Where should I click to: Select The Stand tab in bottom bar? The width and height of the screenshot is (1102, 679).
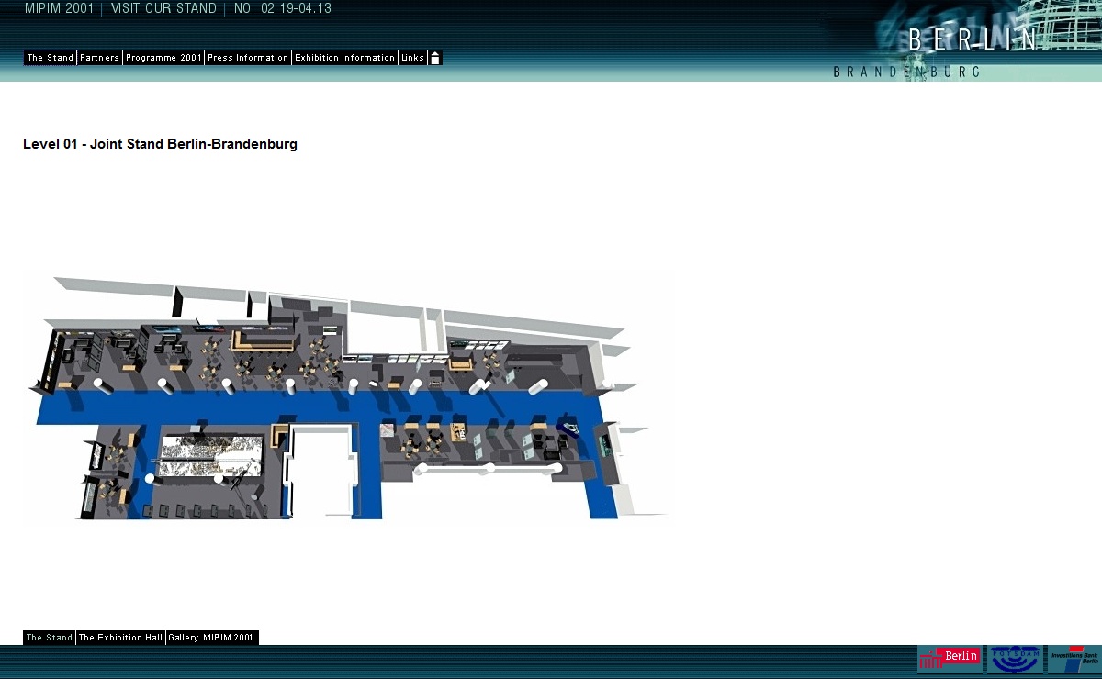click(x=49, y=638)
